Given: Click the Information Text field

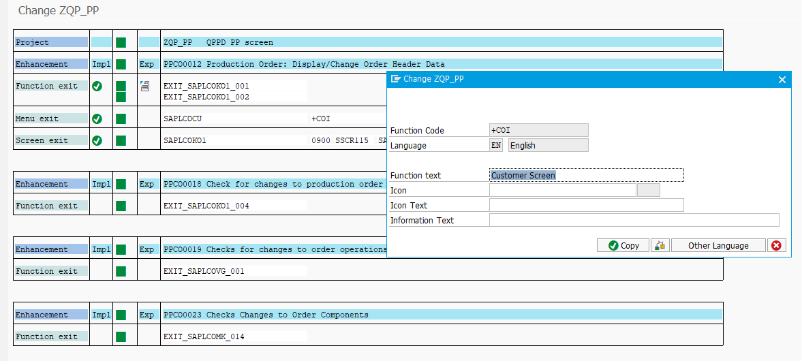Looking at the screenshot, I should [x=634, y=220].
